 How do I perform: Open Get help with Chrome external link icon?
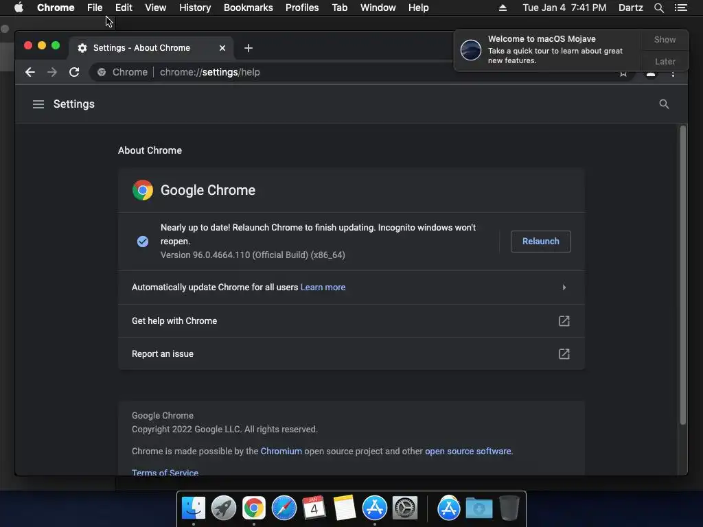coord(564,321)
